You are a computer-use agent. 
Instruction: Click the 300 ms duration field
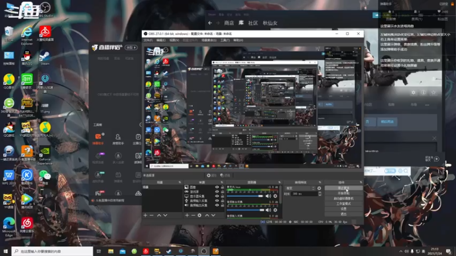click(304, 193)
